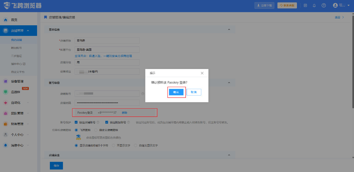Click 设备管理 icon in sidebar
The image size is (354, 172).
pos(5,81)
